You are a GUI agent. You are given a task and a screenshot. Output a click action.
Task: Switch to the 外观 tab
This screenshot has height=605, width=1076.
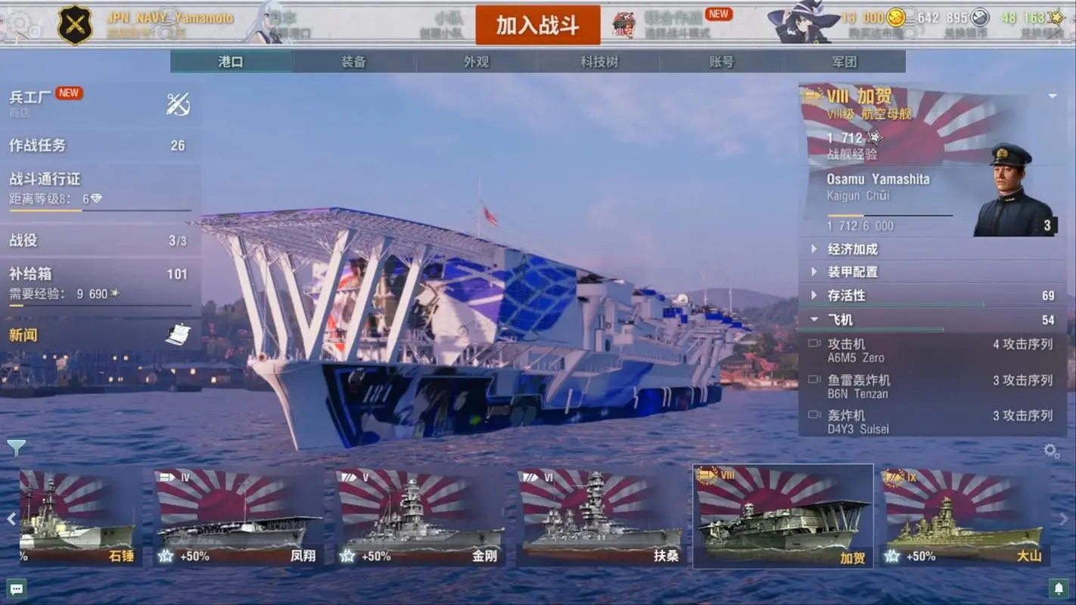476,62
